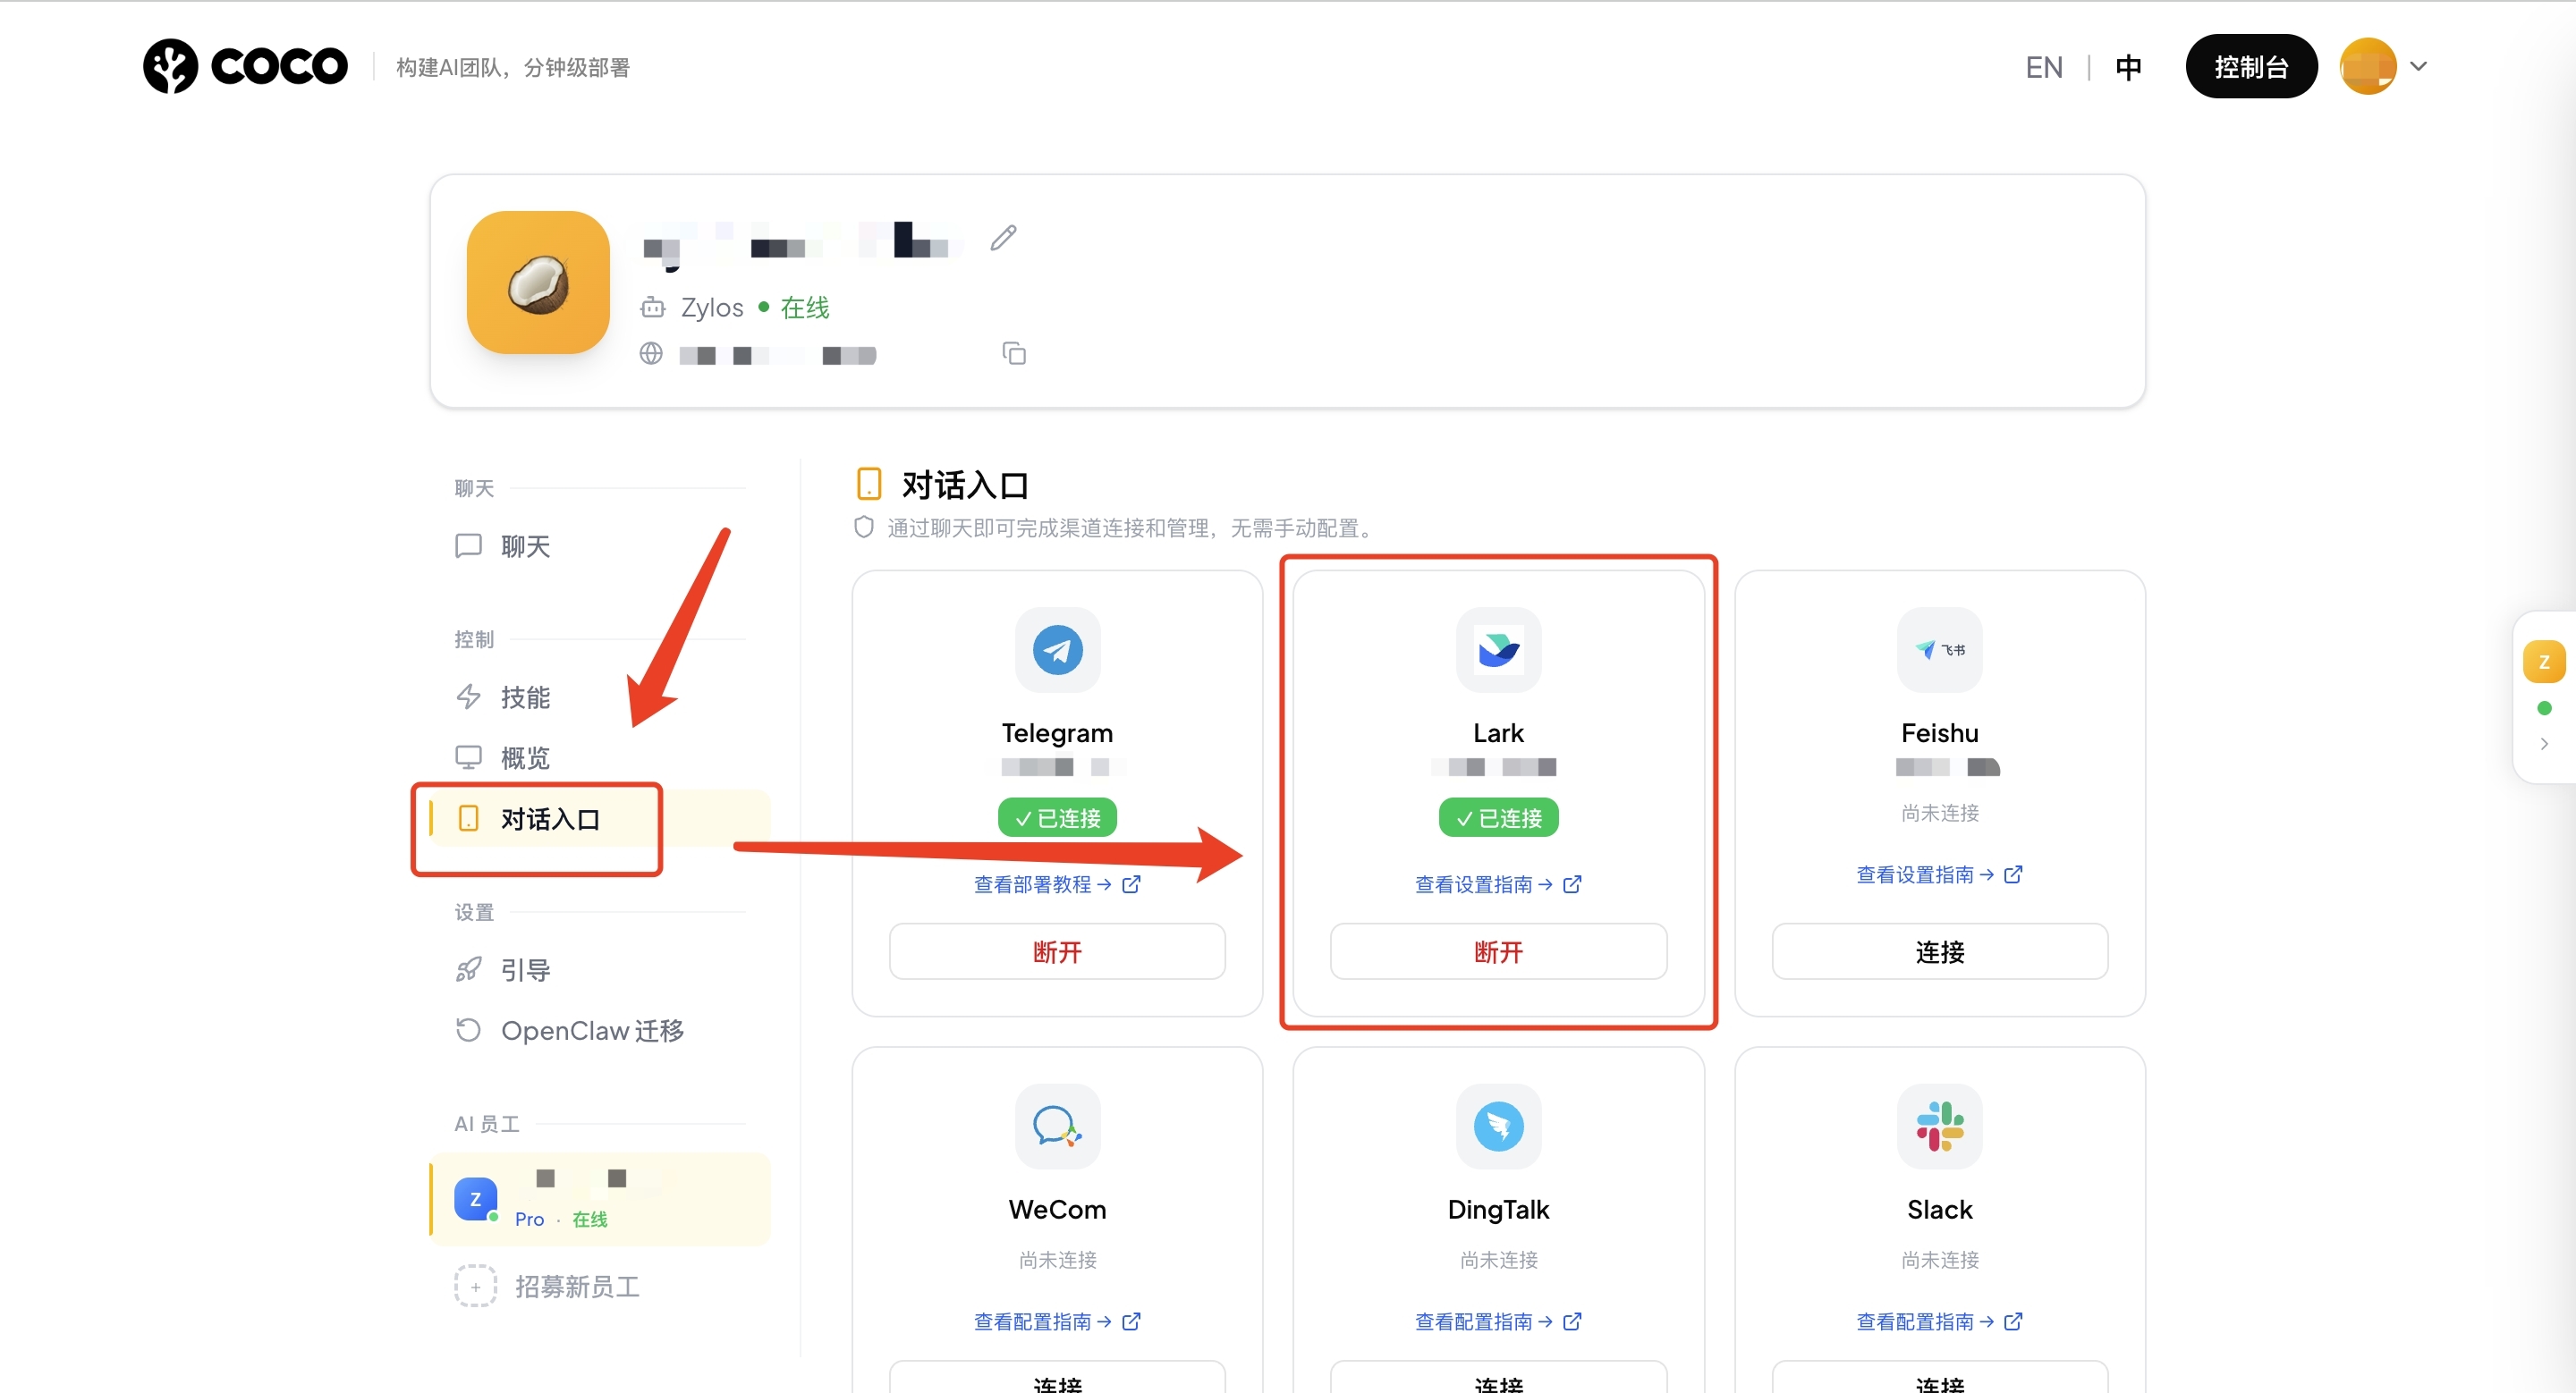Click the coconut agent avatar
This screenshot has height=1393, width=2576.
pyautogui.click(x=538, y=283)
